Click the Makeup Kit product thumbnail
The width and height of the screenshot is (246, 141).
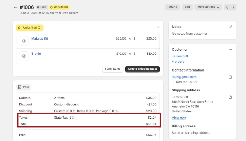pos(24,41)
